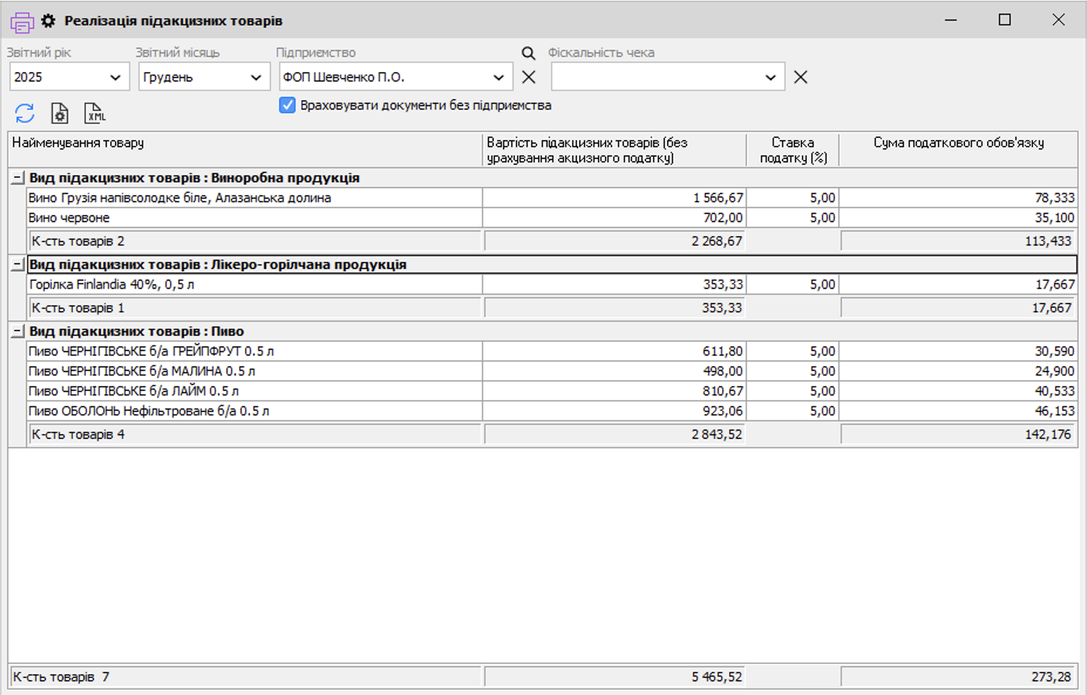
Task: Click the magnifier search icon near Підприємство
Action: (528, 53)
